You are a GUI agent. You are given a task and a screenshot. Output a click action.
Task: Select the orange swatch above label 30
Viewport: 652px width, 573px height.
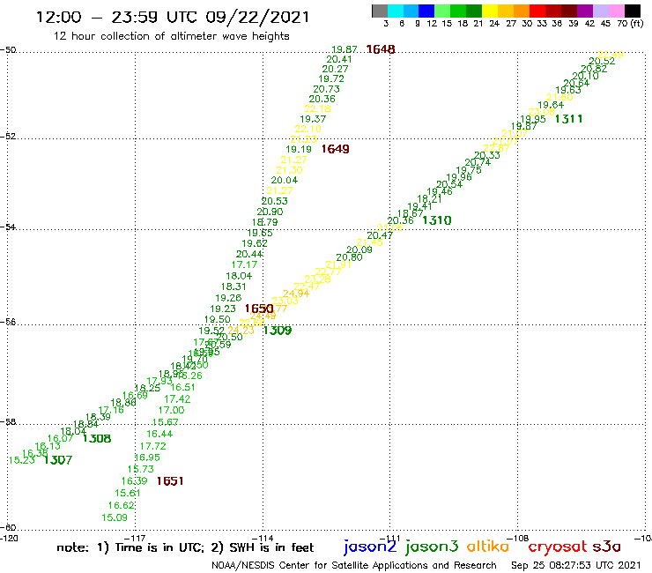pyautogui.click(x=522, y=11)
